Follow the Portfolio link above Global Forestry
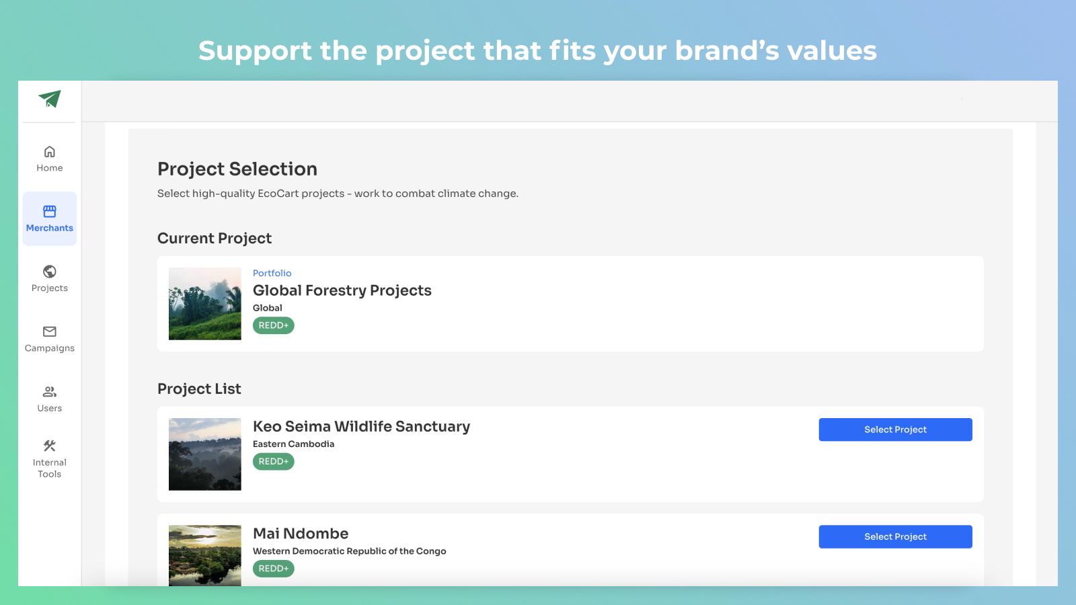 pyautogui.click(x=272, y=273)
